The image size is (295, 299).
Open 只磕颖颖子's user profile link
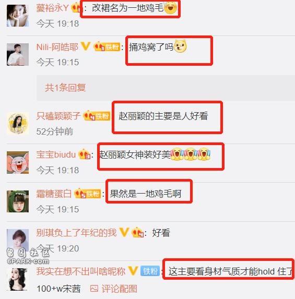pos(58,116)
